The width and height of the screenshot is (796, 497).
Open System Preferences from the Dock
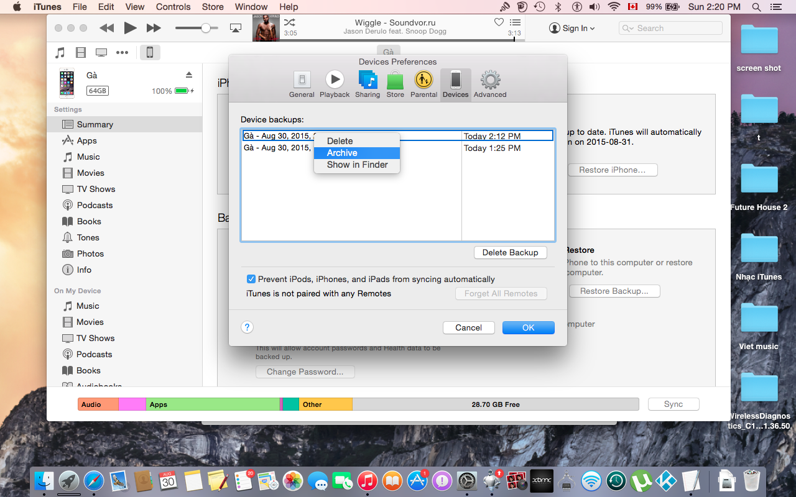coord(467,480)
